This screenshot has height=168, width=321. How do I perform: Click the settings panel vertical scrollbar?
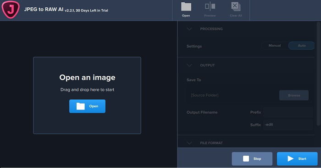point(319,73)
